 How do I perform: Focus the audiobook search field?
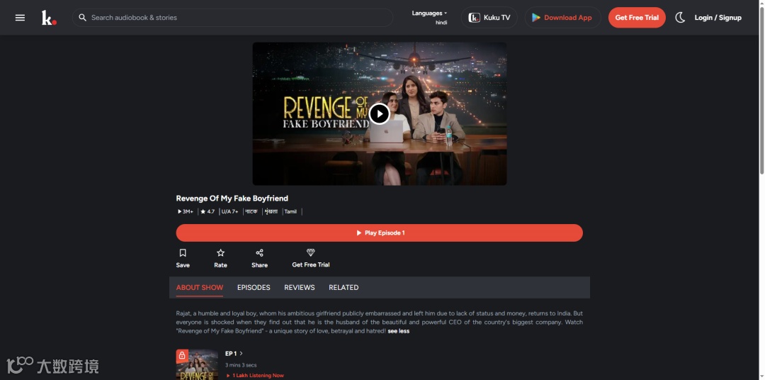(x=232, y=18)
